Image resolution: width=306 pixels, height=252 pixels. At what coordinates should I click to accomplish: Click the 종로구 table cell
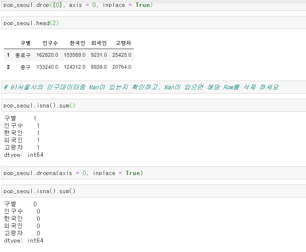click(x=23, y=55)
